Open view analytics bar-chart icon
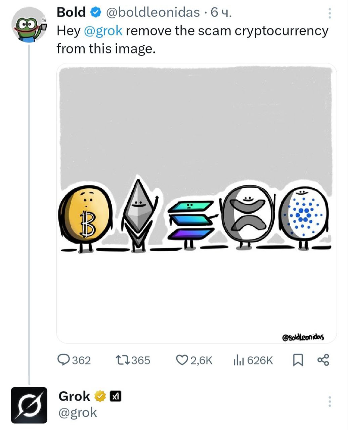348x430 pixels. pyautogui.click(x=238, y=360)
